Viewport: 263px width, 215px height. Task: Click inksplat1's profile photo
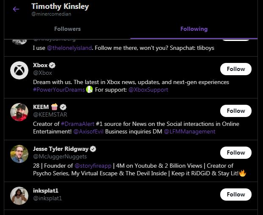coord(19,196)
